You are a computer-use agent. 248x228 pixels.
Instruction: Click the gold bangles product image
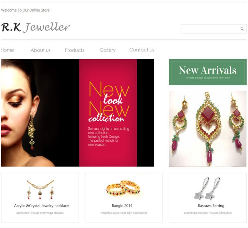pos(123,188)
